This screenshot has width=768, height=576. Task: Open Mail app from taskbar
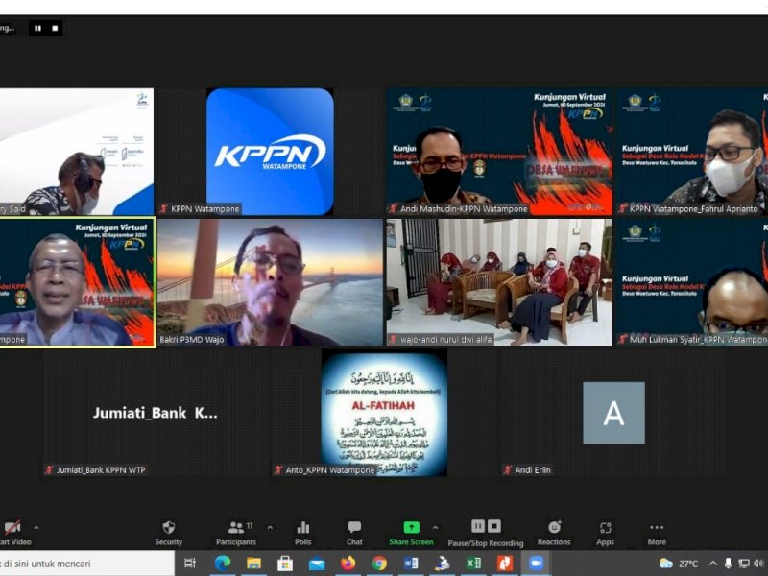coord(317,564)
